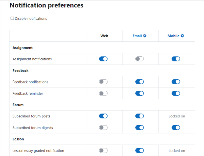Turn off Web toggle for Assignment notifications
This screenshot has width=204, height=156.
103,59
